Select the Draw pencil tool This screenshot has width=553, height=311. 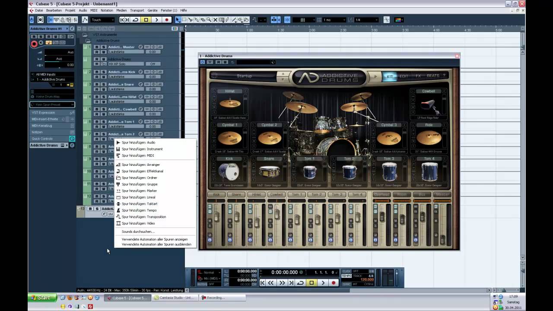point(227,20)
